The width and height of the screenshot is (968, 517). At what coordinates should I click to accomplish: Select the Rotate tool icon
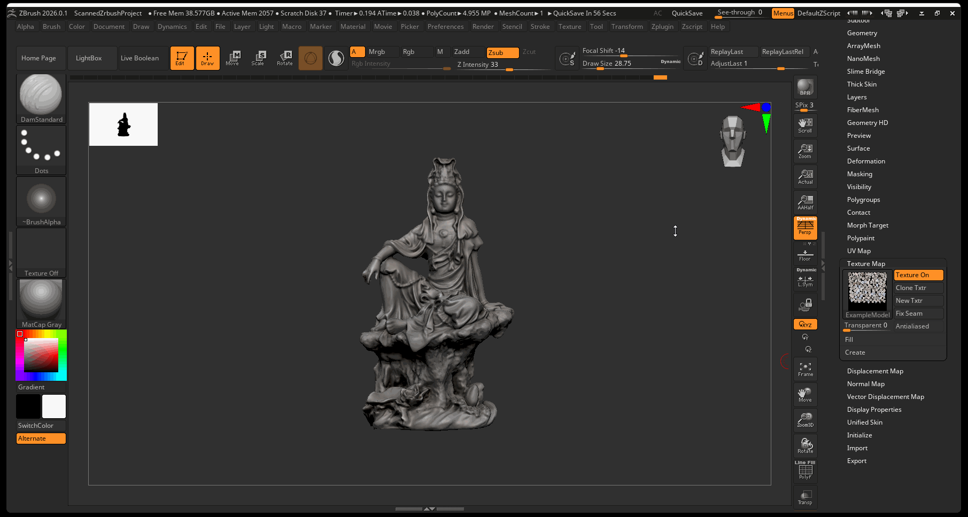click(x=285, y=58)
